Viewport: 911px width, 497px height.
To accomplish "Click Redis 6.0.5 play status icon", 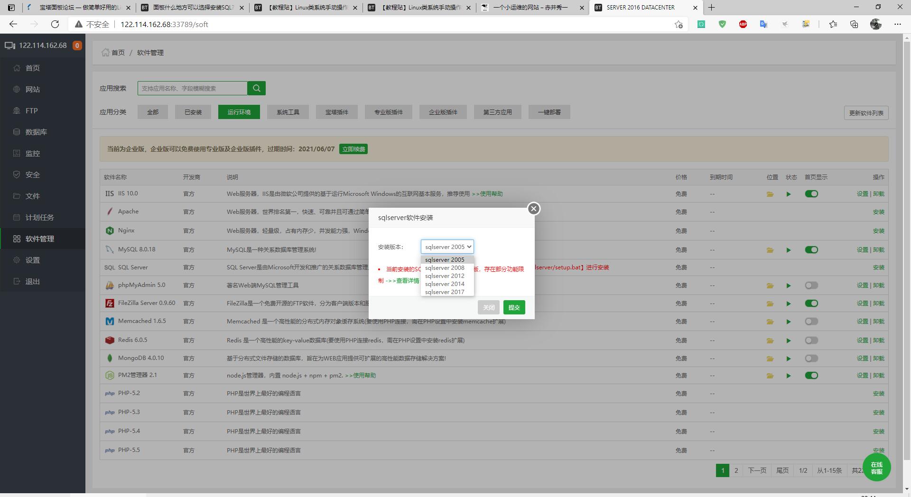I will point(789,341).
